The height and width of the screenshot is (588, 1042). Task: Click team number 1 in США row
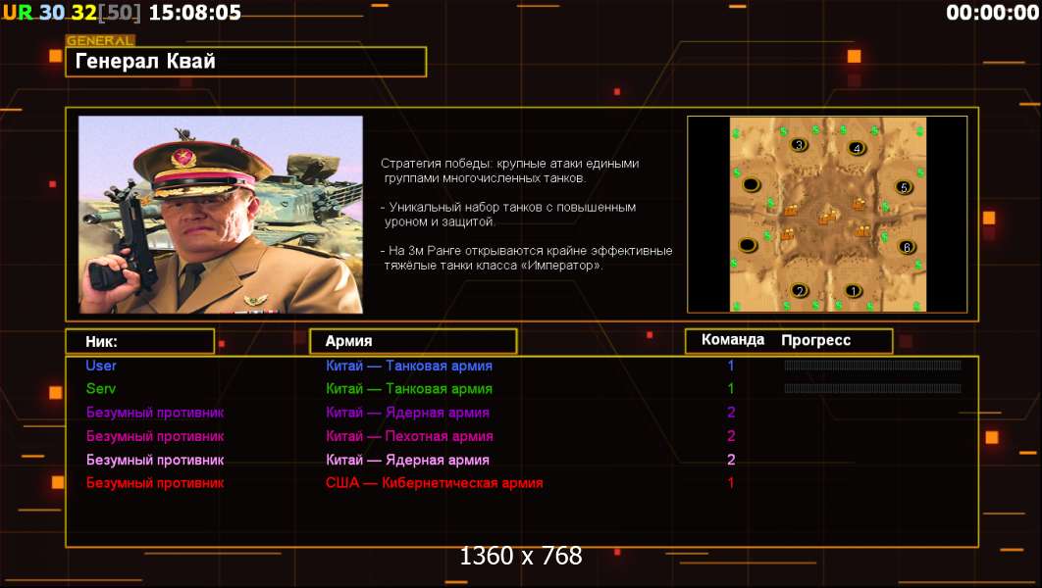click(731, 482)
